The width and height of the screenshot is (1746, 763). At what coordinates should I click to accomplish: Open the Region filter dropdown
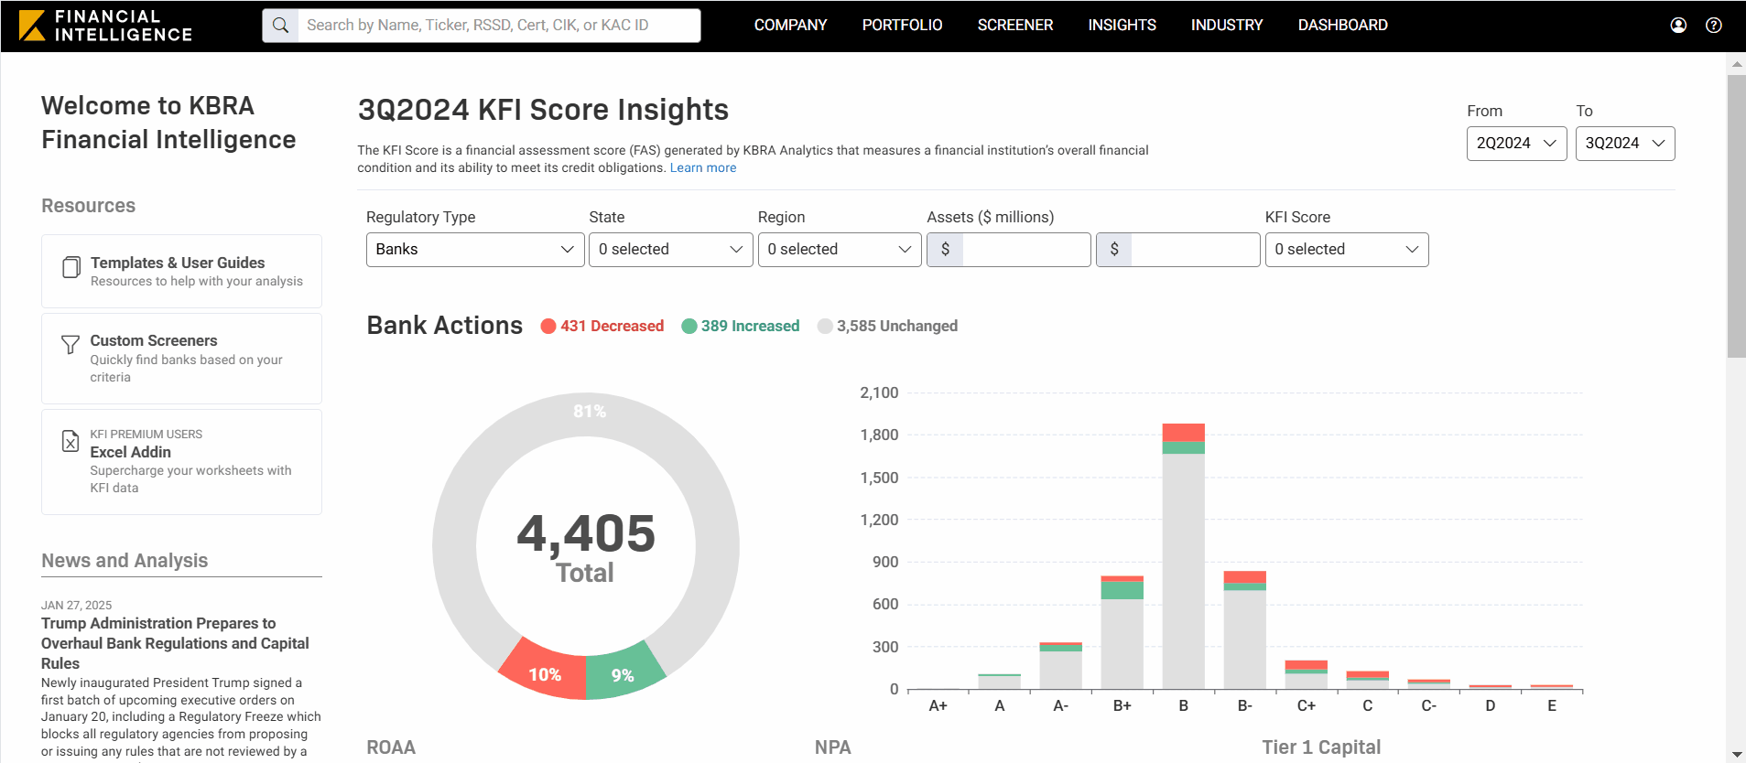tap(840, 250)
